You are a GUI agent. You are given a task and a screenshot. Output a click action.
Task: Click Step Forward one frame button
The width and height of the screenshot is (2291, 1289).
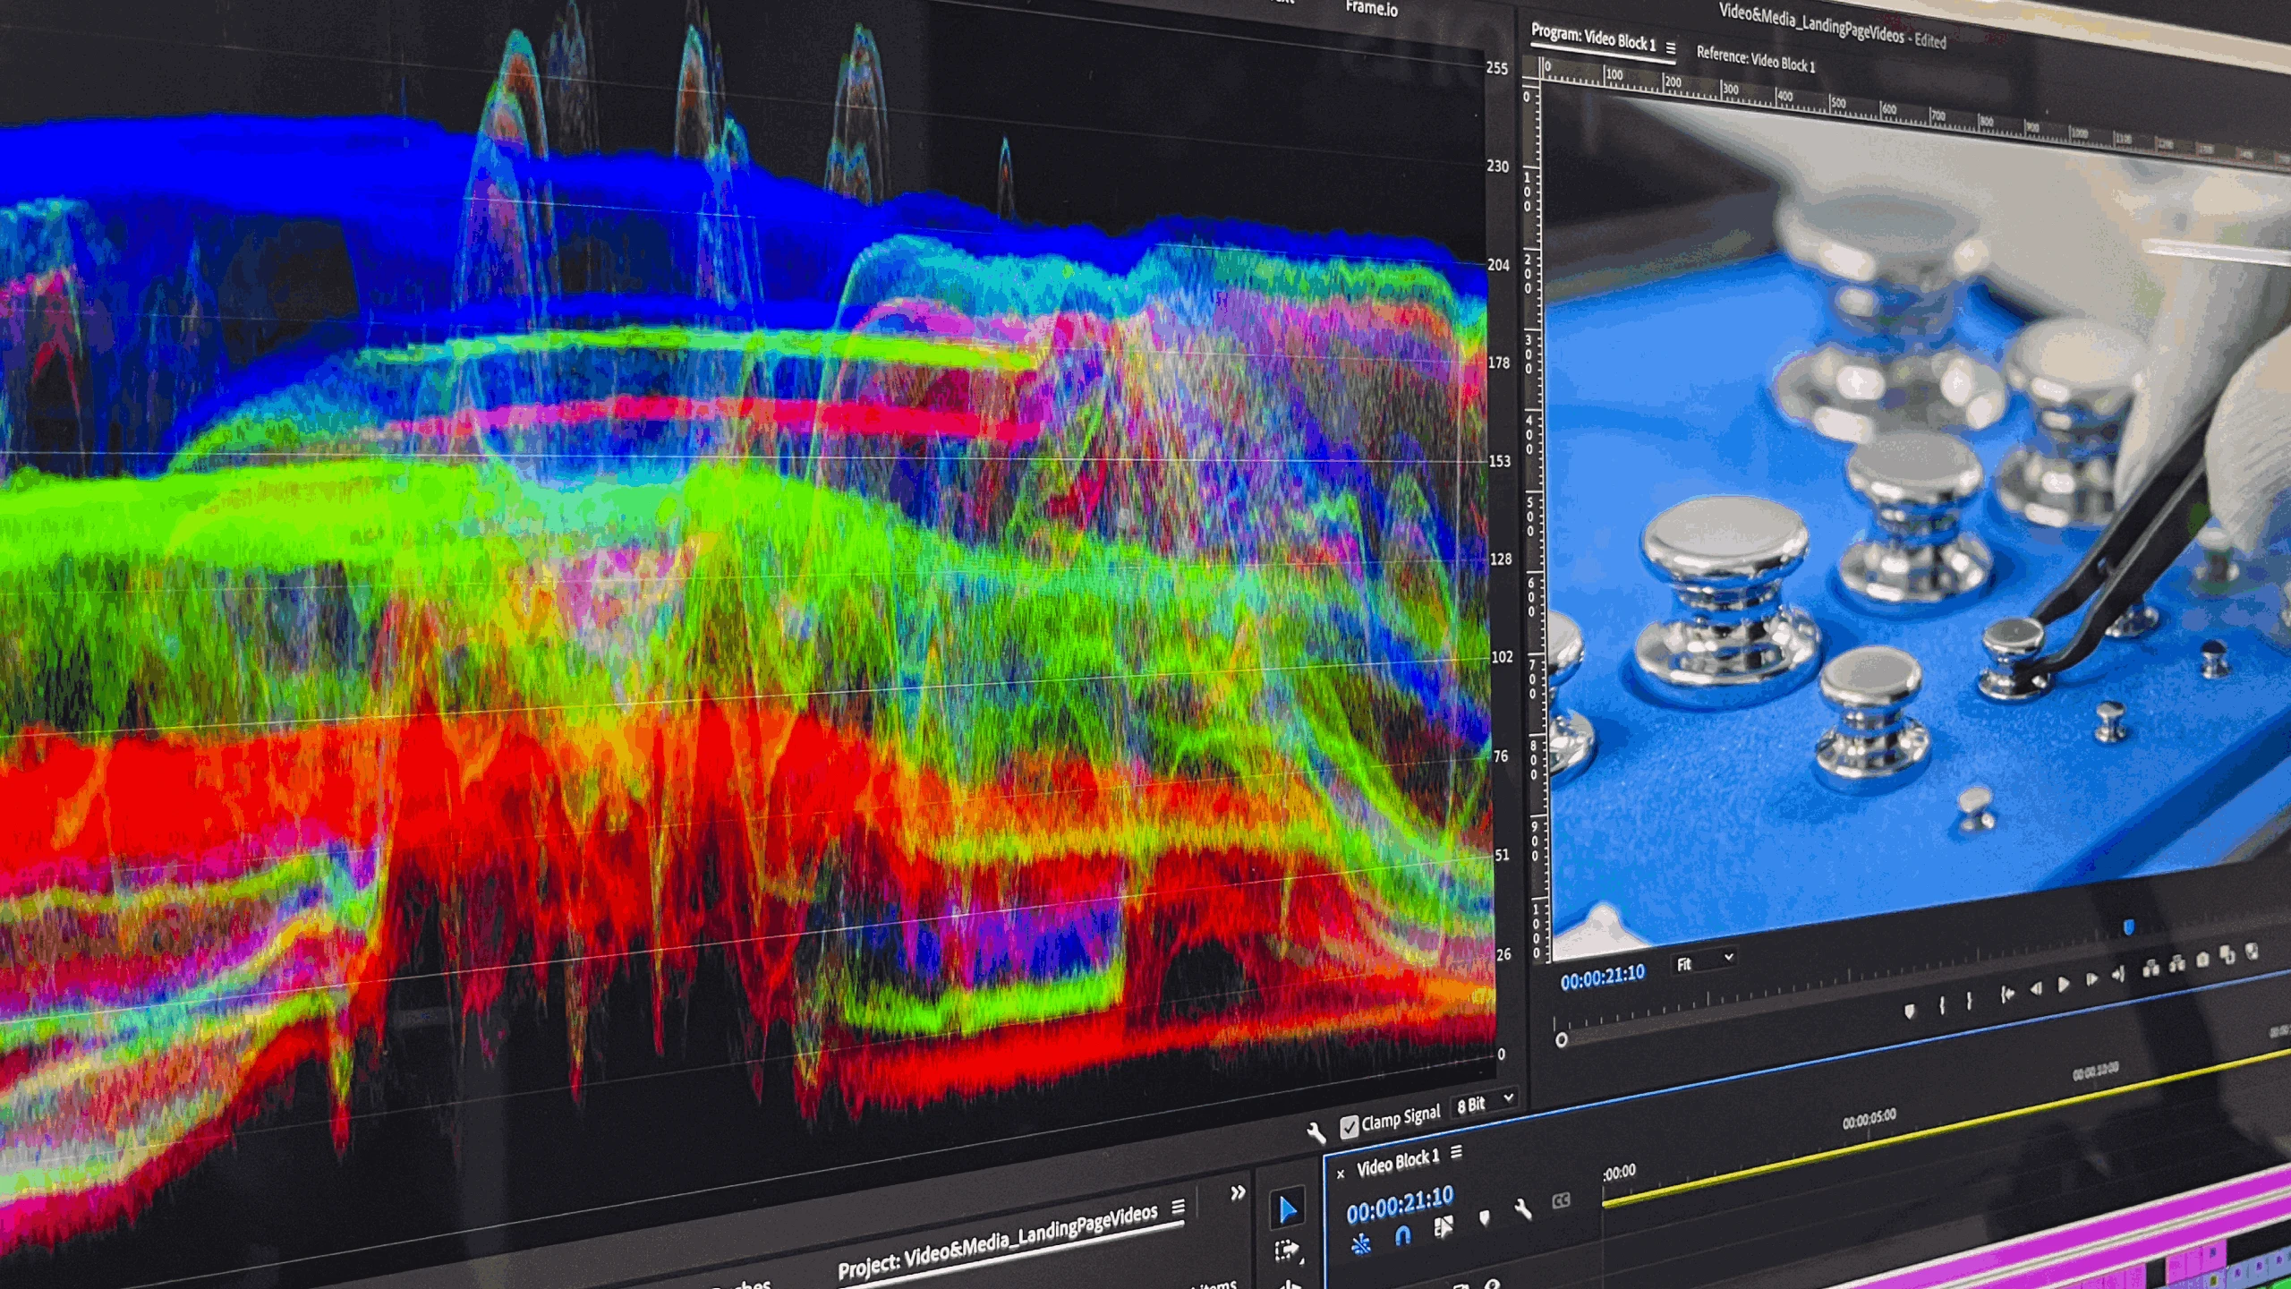2091,979
